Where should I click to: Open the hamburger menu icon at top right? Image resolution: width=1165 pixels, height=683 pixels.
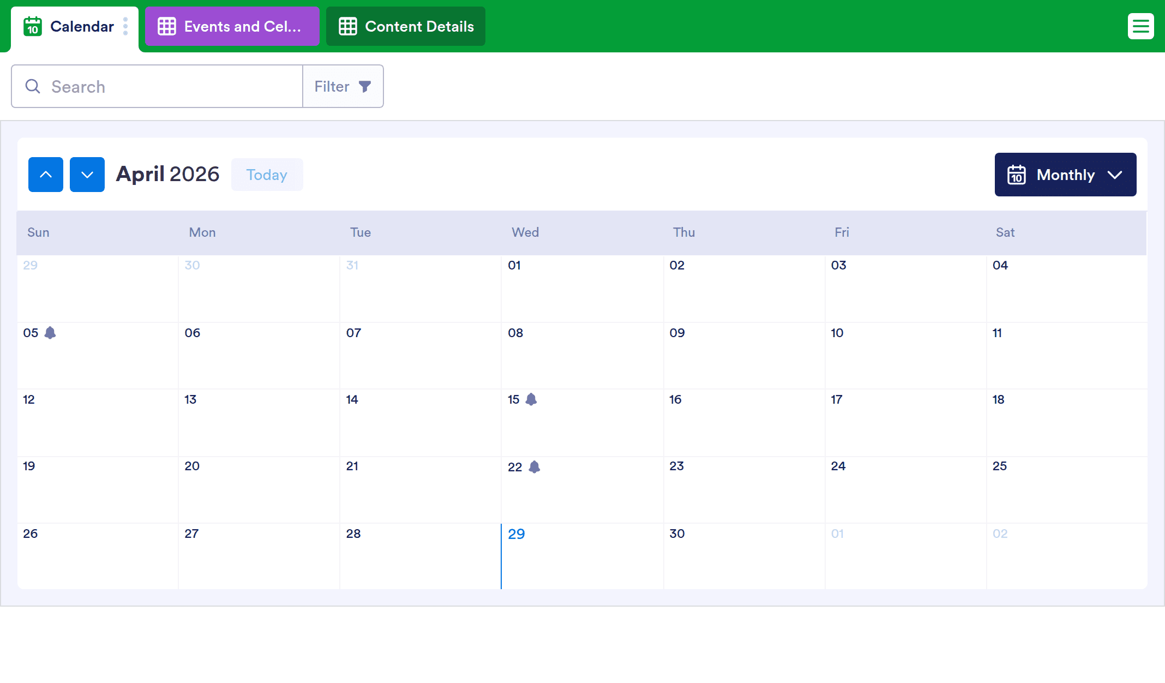[x=1140, y=26]
